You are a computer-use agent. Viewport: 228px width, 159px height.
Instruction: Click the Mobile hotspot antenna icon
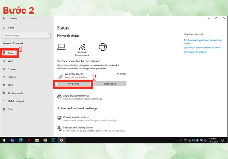pos(4,101)
